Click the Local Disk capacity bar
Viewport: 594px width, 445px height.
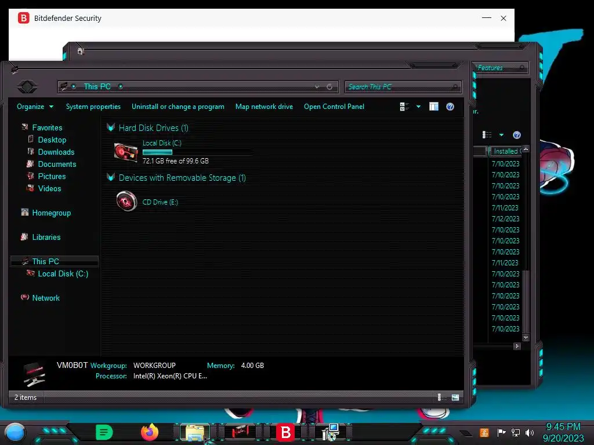coord(197,152)
